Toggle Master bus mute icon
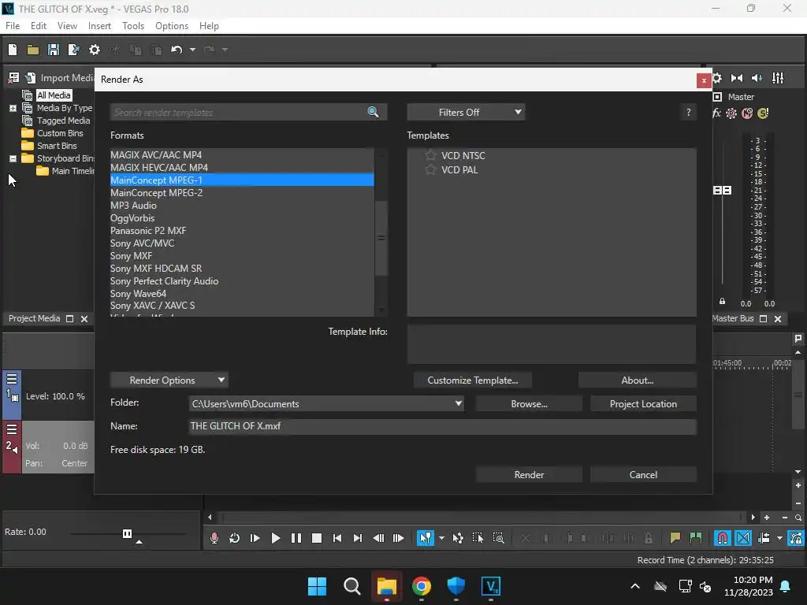807x605 pixels. (747, 113)
